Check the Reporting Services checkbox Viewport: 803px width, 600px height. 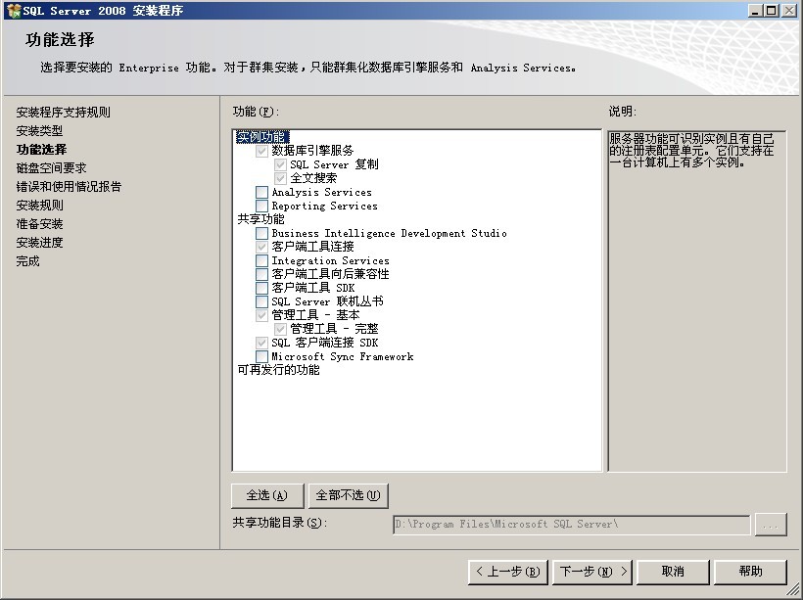pyautogui.click(x=261, y=206)
